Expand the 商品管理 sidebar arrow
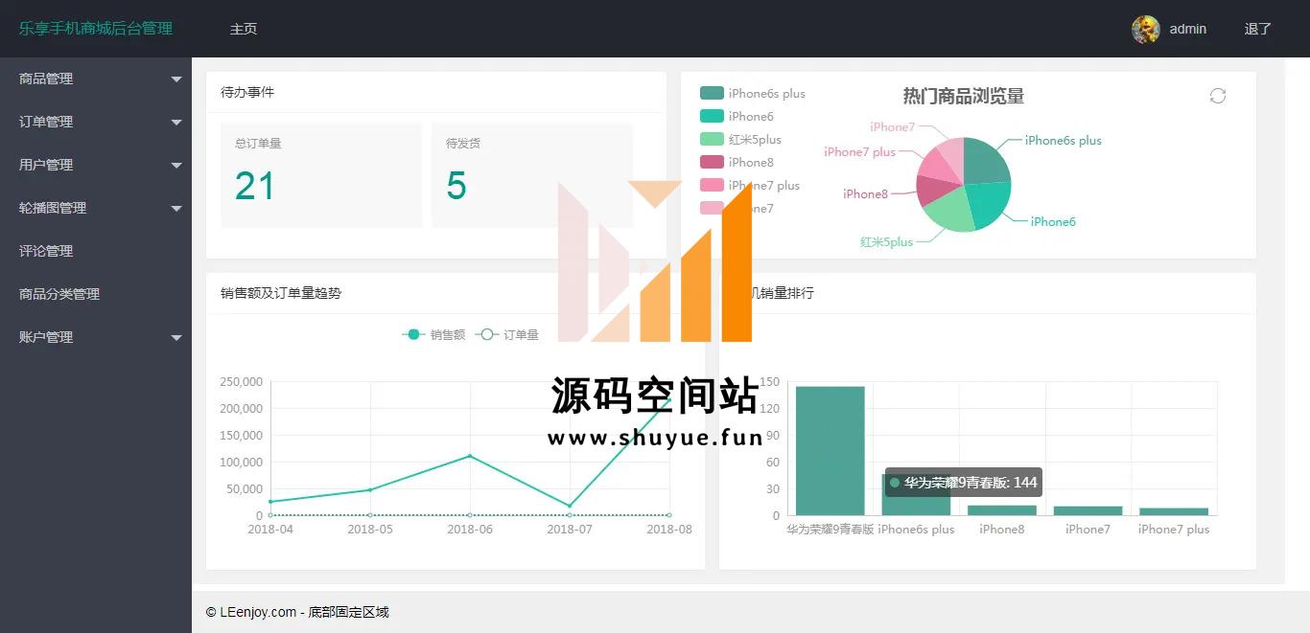The height and width of the screenshot is (633, 1310). 176,79
